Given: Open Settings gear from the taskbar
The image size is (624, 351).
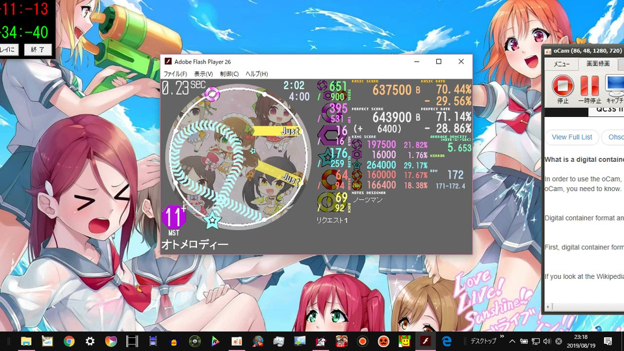Looking at the screenshot, I should [90, 341].
